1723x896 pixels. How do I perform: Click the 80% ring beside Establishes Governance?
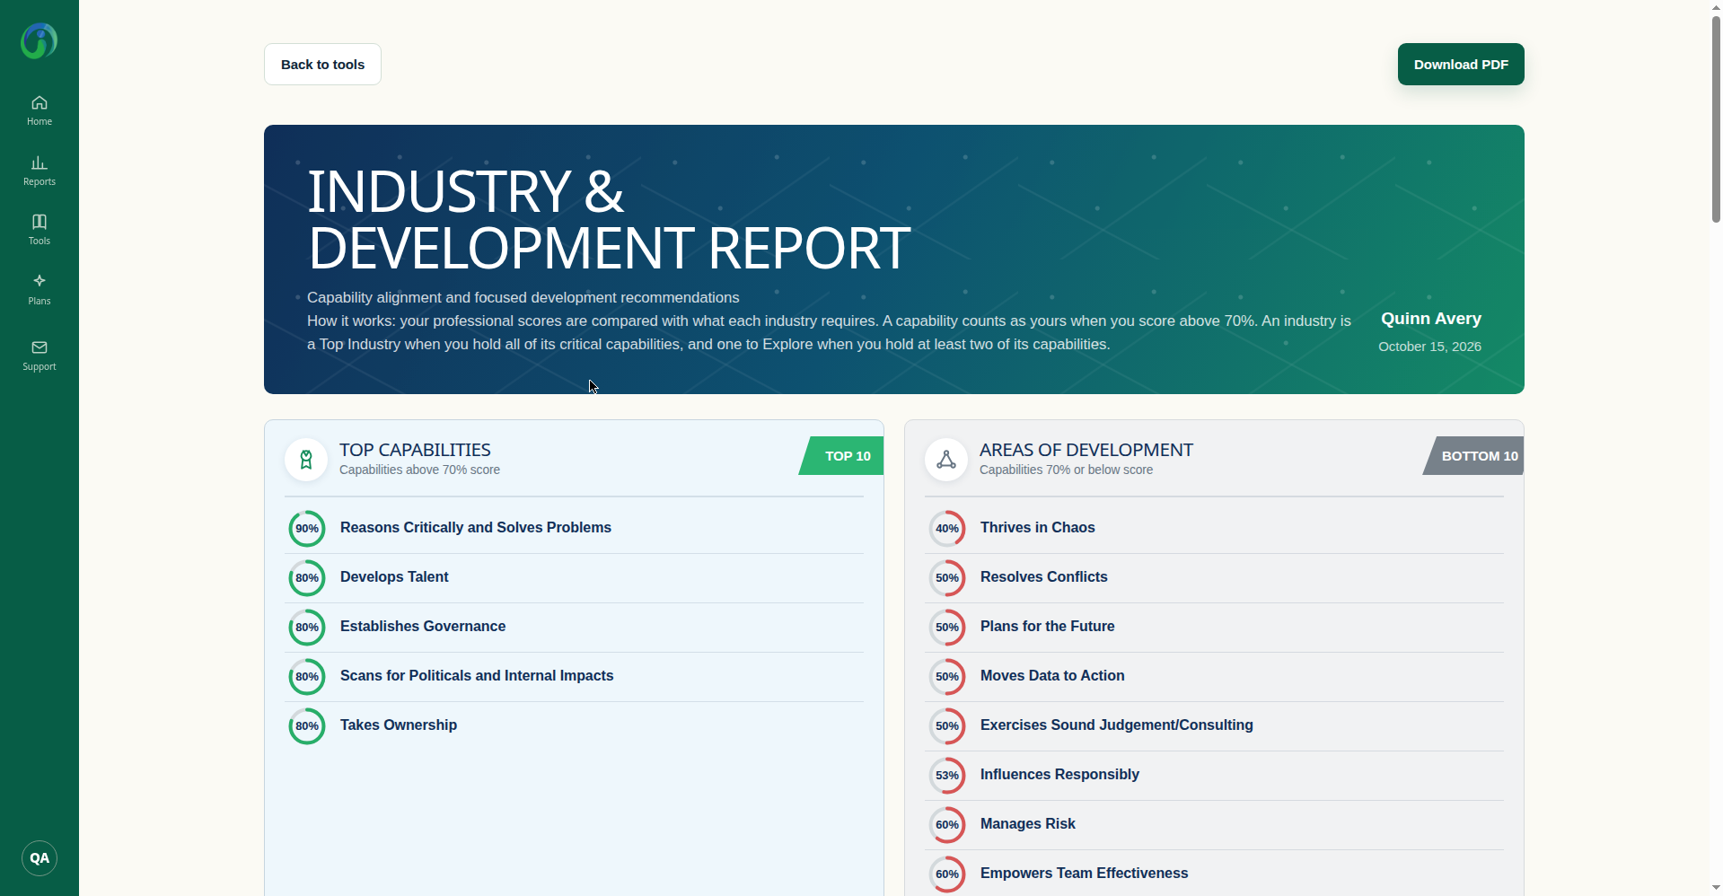pyautogui.click(x=307, y=628)
